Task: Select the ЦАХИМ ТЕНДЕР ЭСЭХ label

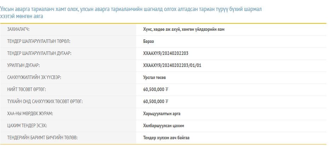Action: click(x=27, y=125)
